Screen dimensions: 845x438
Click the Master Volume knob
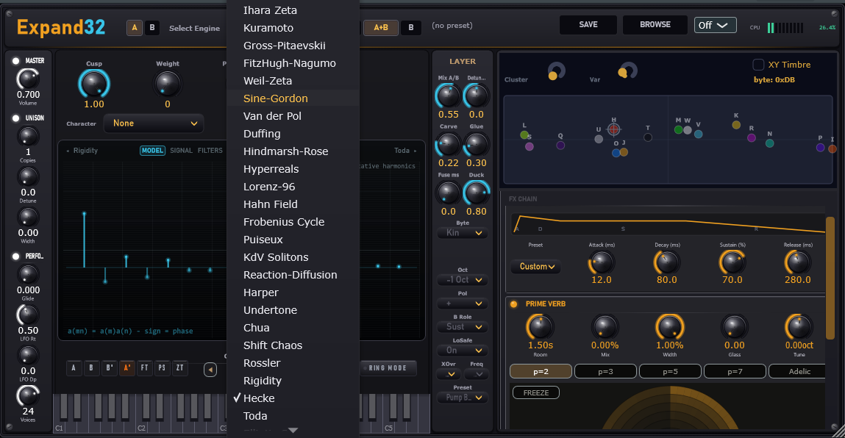coord(27,79)
